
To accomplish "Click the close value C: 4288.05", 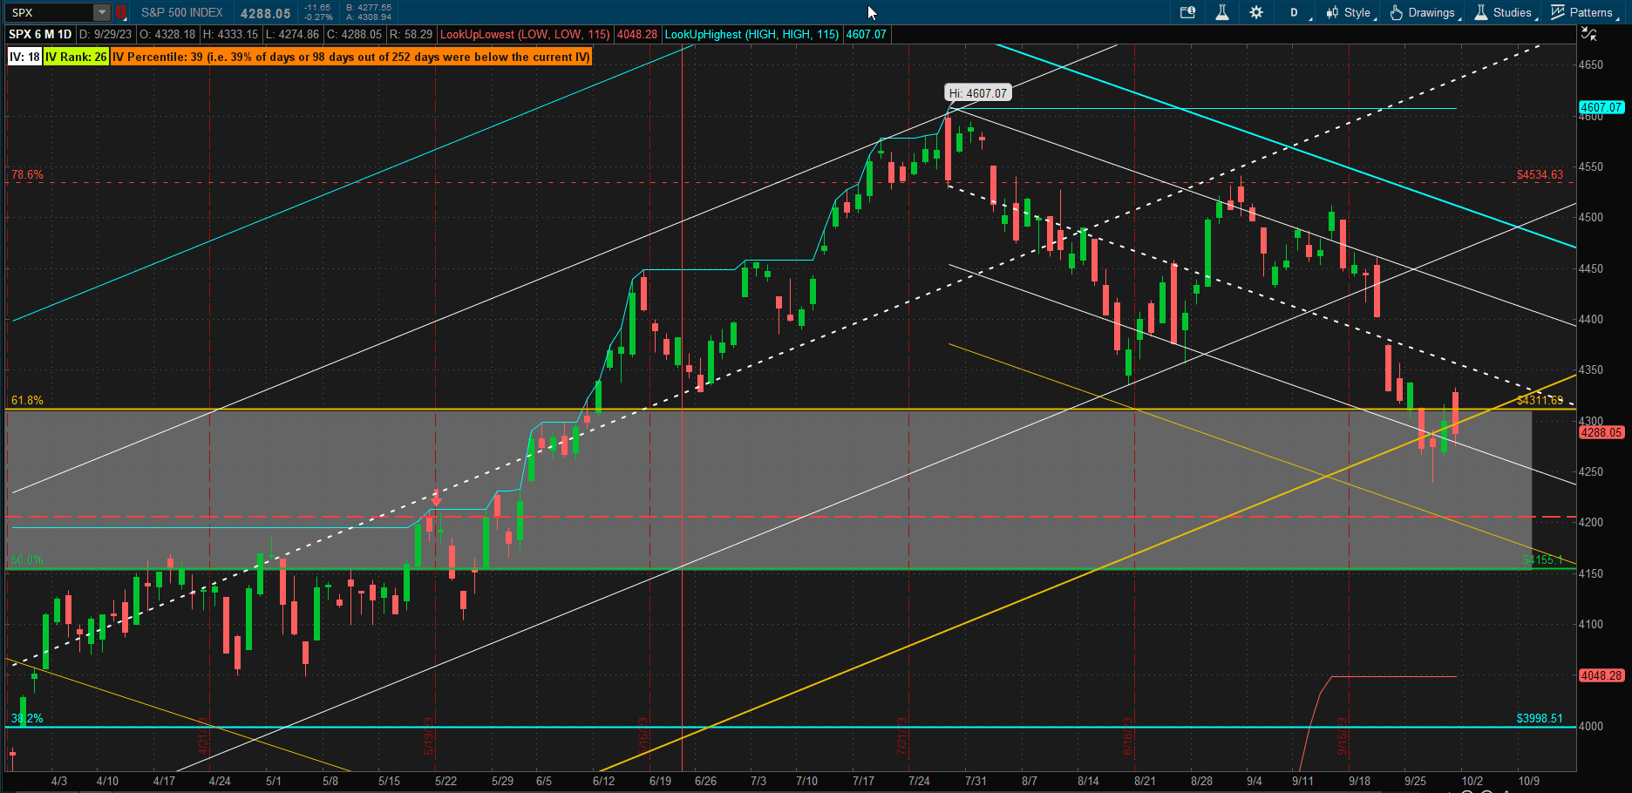I will click(354, 34).
